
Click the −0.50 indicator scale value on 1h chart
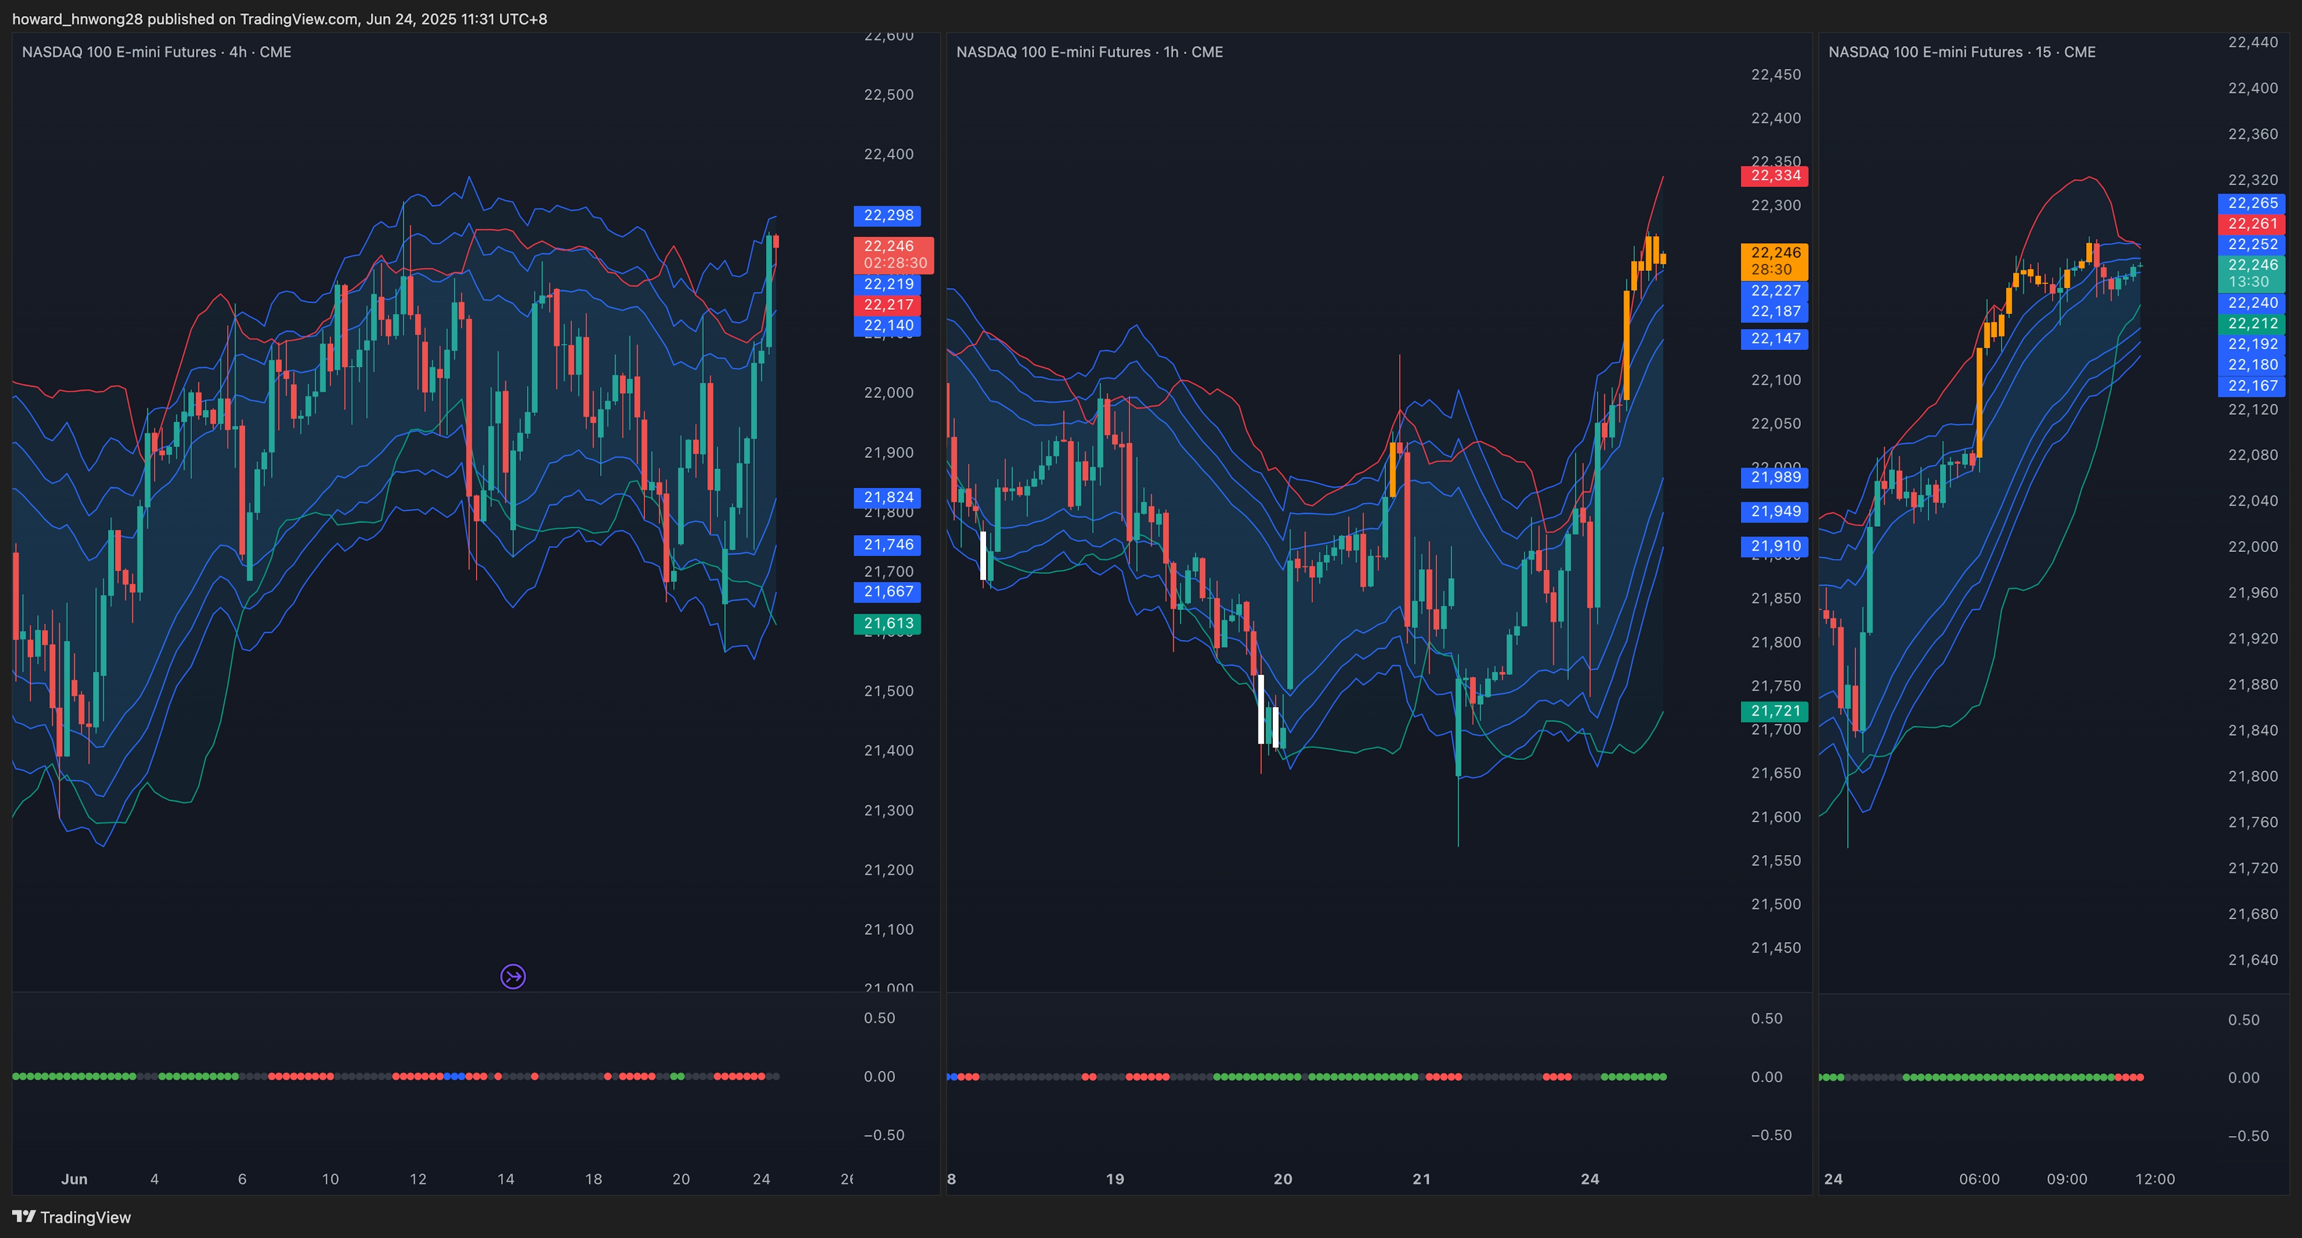click(1770, 1136)
